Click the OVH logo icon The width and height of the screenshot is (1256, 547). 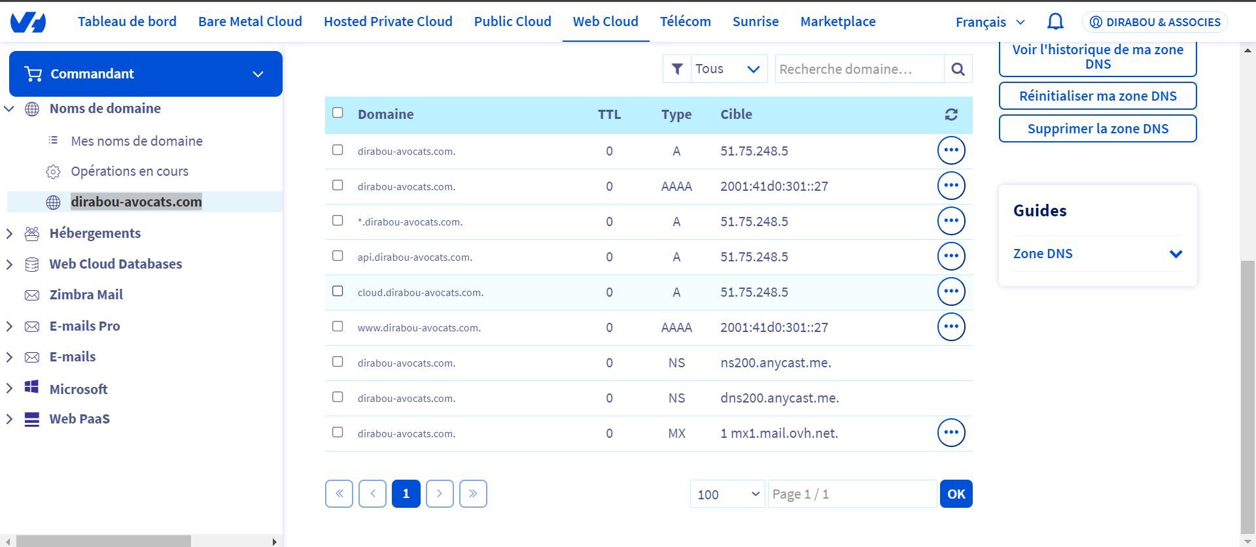coord(28,22)
